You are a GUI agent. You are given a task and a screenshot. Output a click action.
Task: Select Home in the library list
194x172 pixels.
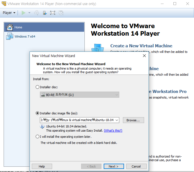pyautogui.click(x=44, y=27)
